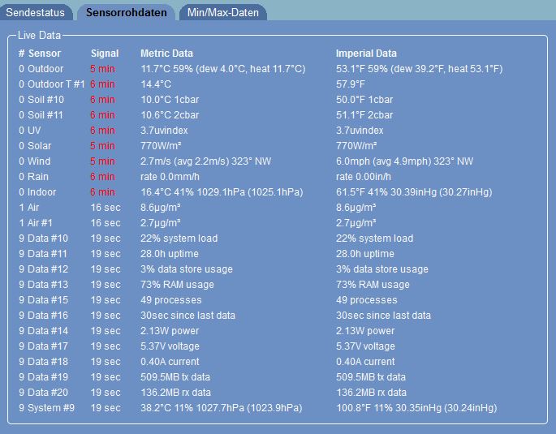
Task: Select the '9 System #9' sensor label
Action: pos(46,408)
